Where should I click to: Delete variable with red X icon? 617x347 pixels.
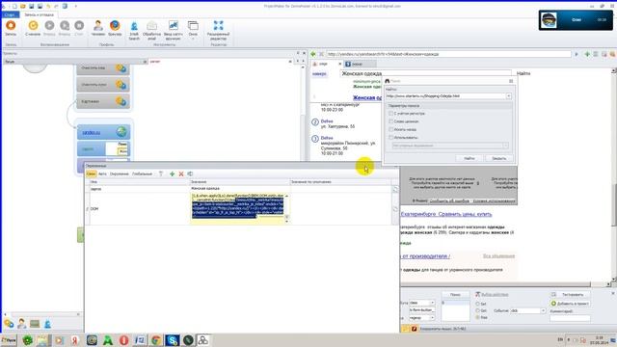(x=181, y=173)
